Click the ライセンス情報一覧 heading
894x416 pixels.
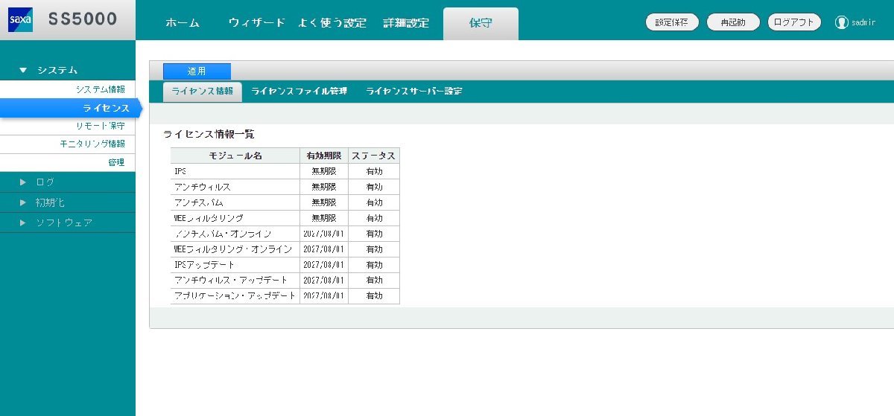click(x=209, y=134)
